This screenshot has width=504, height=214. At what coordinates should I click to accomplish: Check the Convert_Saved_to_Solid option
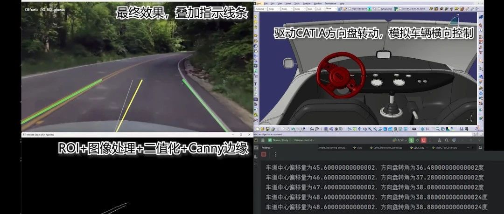tap(400, 9)
